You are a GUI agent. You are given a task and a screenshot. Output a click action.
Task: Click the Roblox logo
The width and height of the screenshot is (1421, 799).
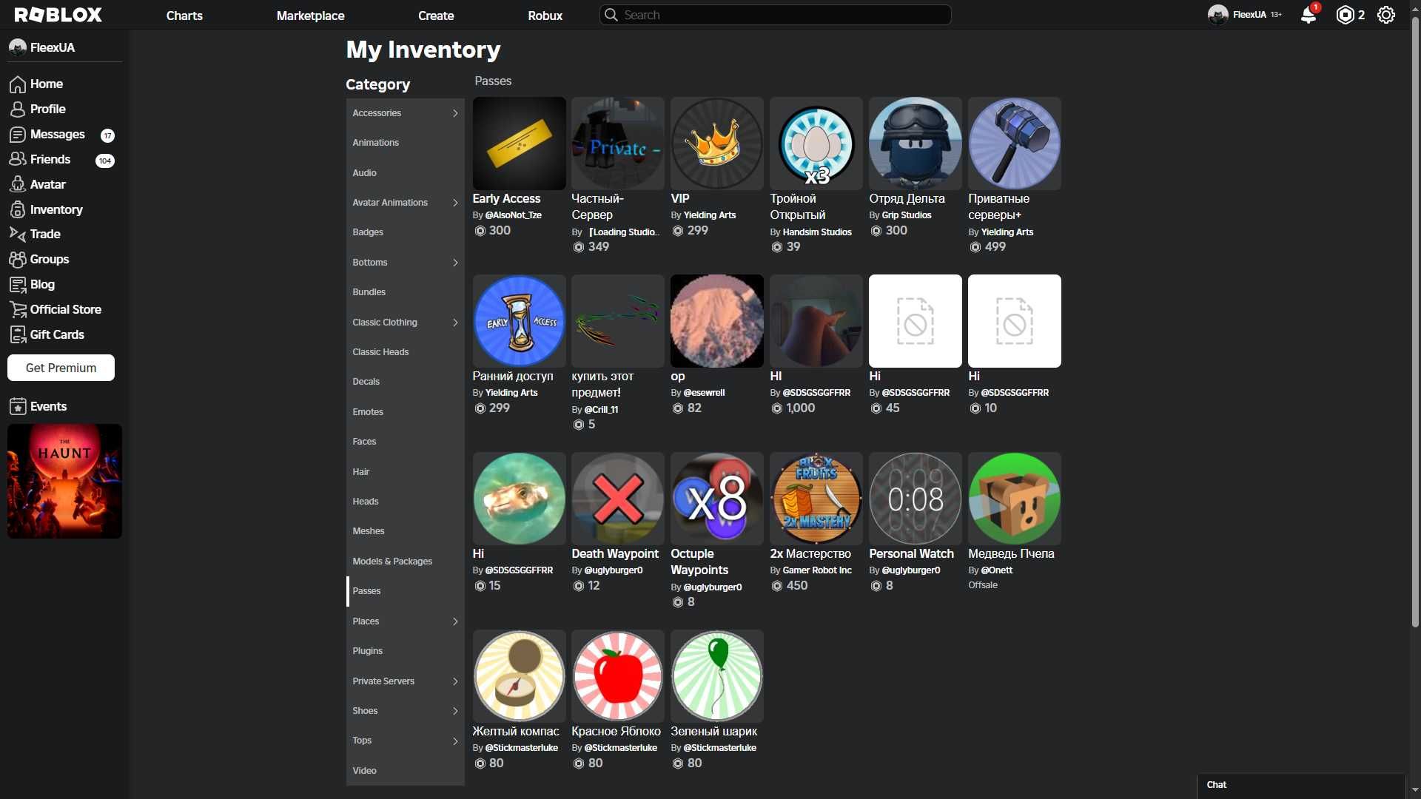(58, 15)
